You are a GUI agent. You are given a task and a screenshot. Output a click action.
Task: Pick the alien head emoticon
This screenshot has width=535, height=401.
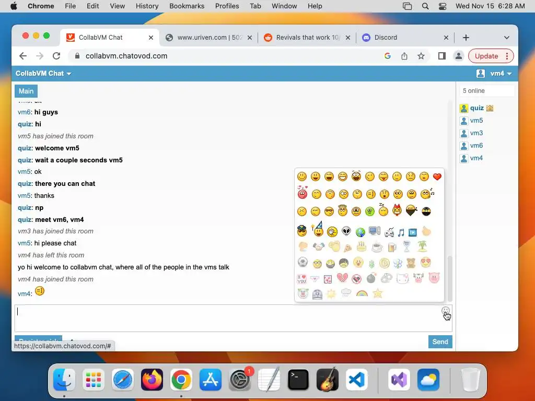pos(346,231)
